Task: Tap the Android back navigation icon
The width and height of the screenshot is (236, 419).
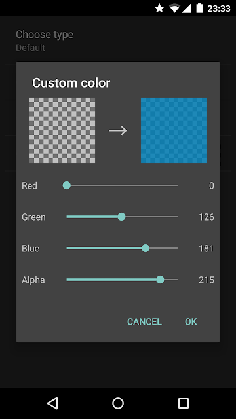Action: coord(52,403)
